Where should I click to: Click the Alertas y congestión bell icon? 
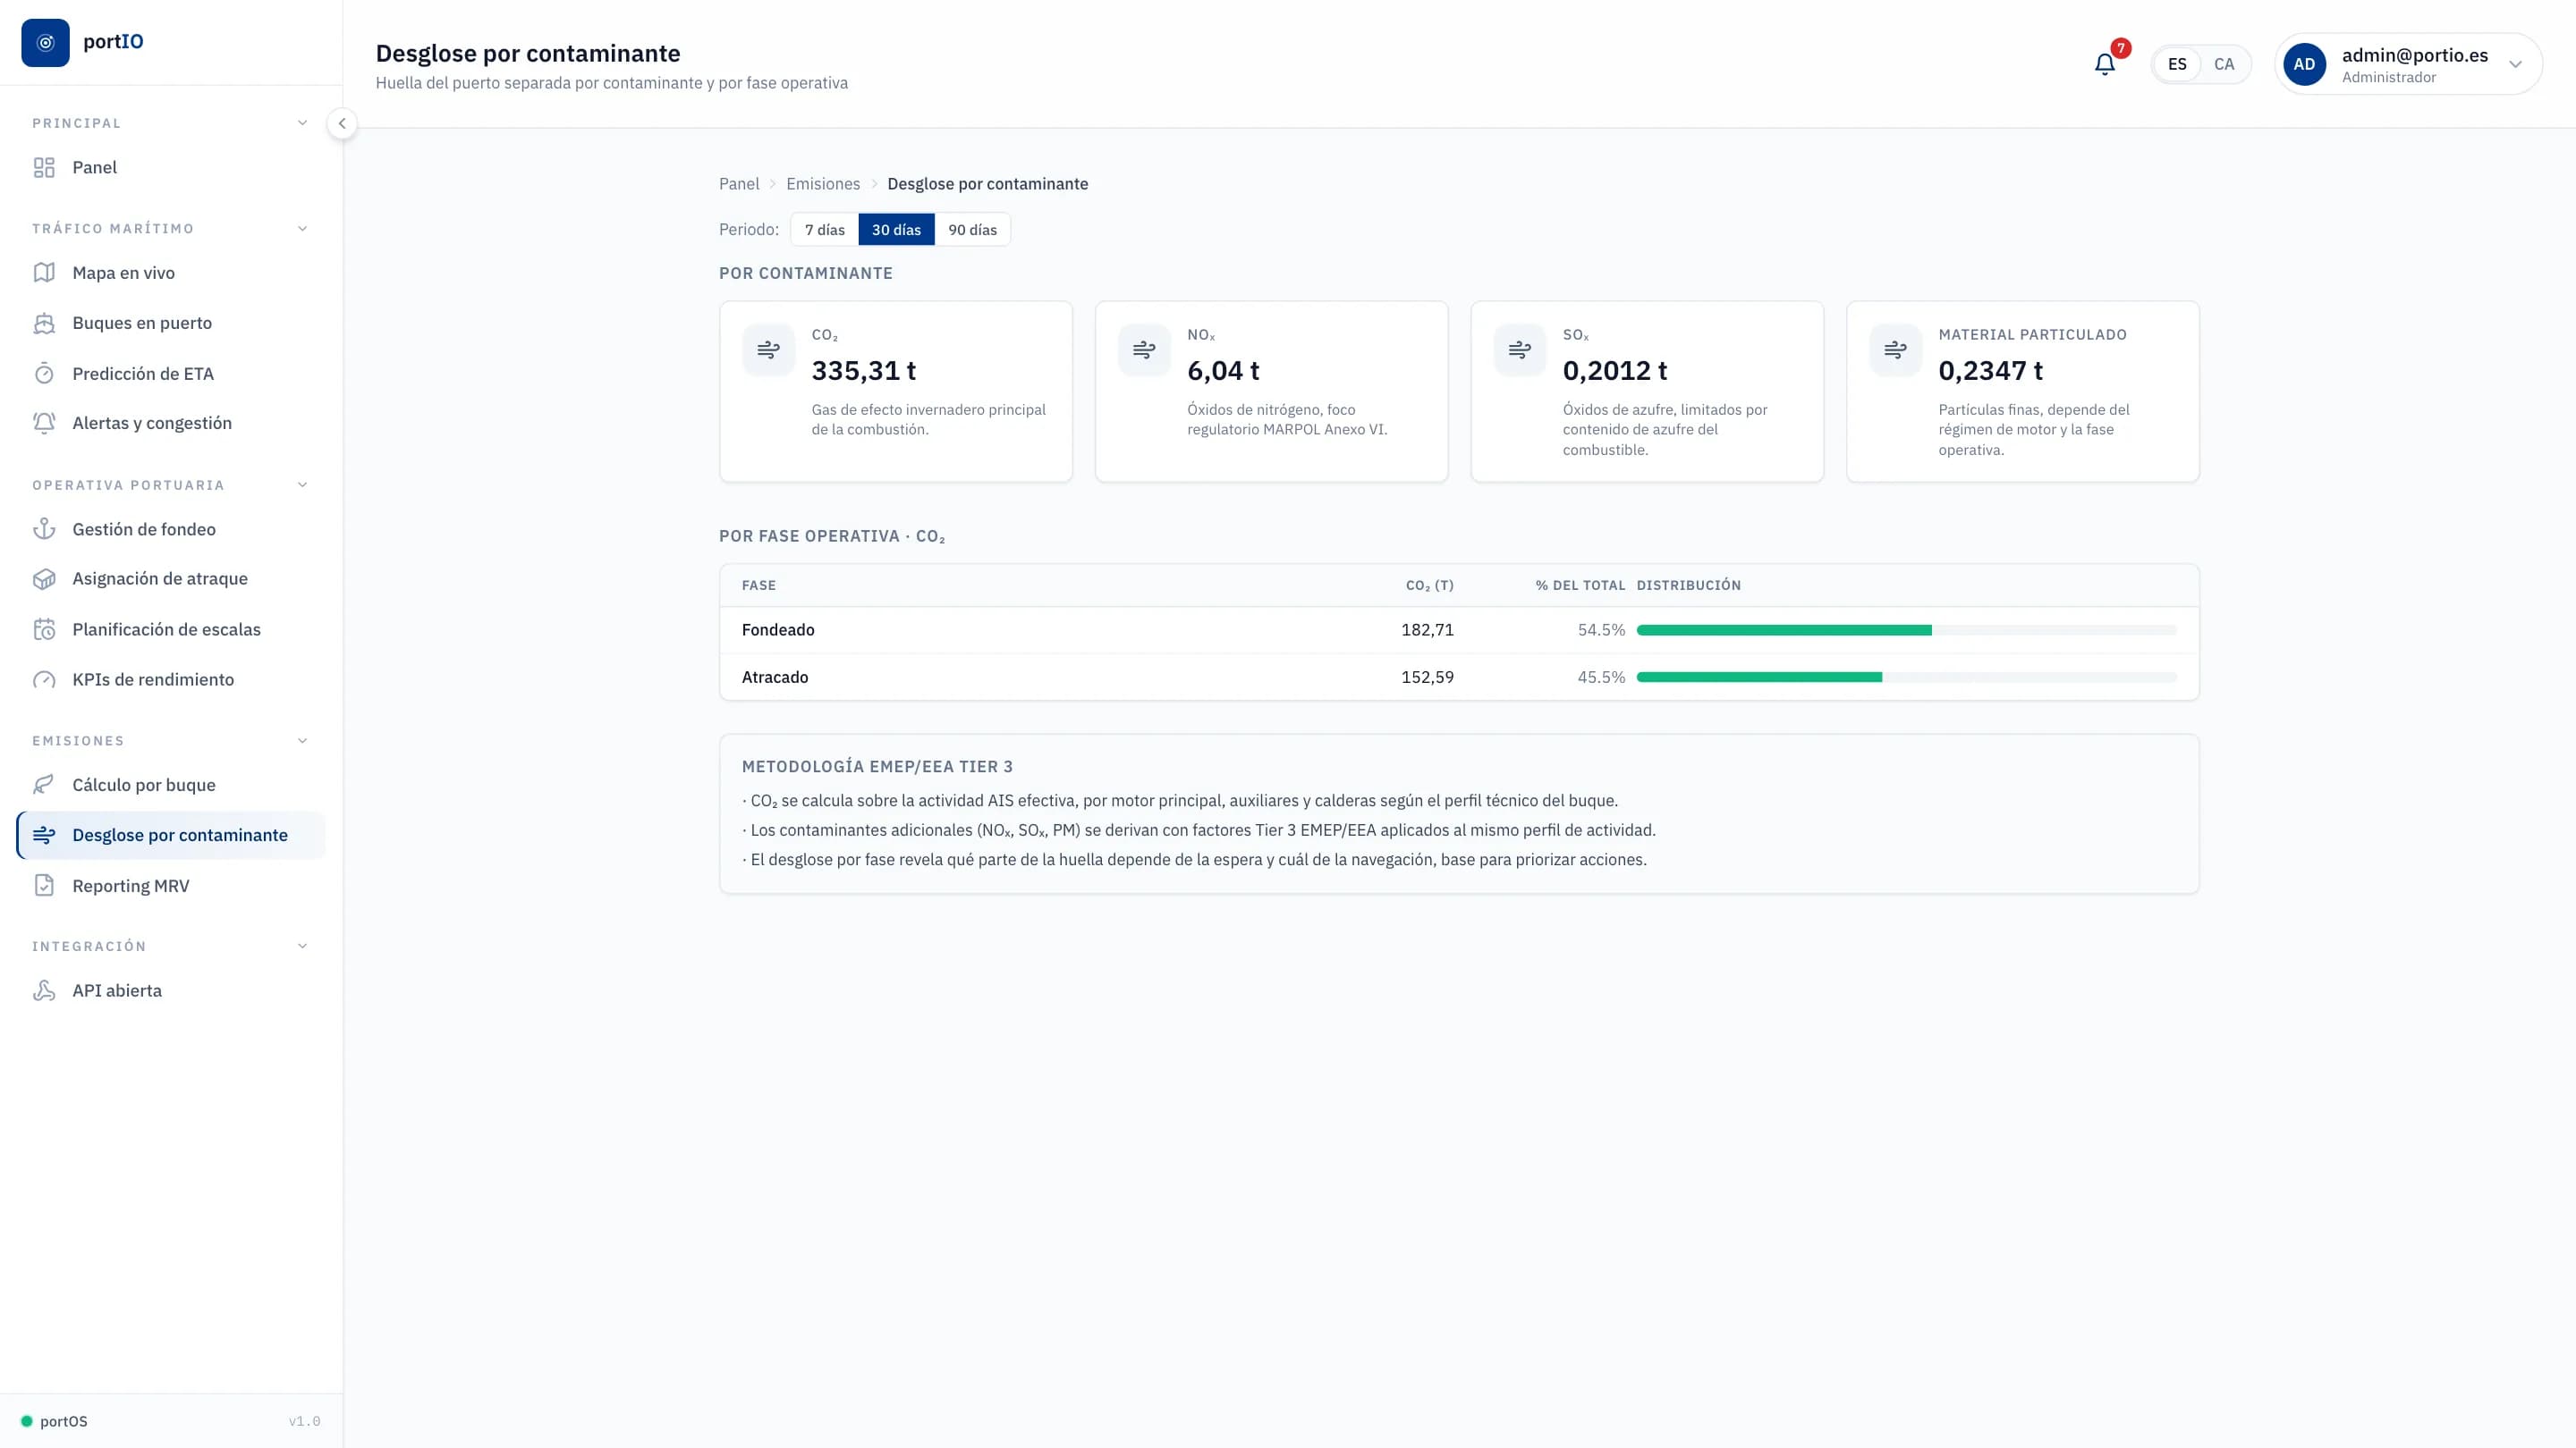click(x=44, y=423)
